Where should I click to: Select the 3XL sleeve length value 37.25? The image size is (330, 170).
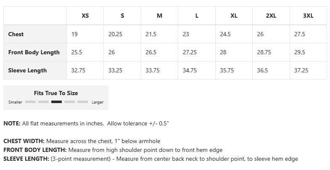pyautogui.click(x=301, y=70)
